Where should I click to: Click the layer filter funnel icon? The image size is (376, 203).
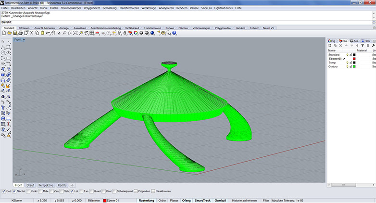pyautogui.click(x=363, y=45)
